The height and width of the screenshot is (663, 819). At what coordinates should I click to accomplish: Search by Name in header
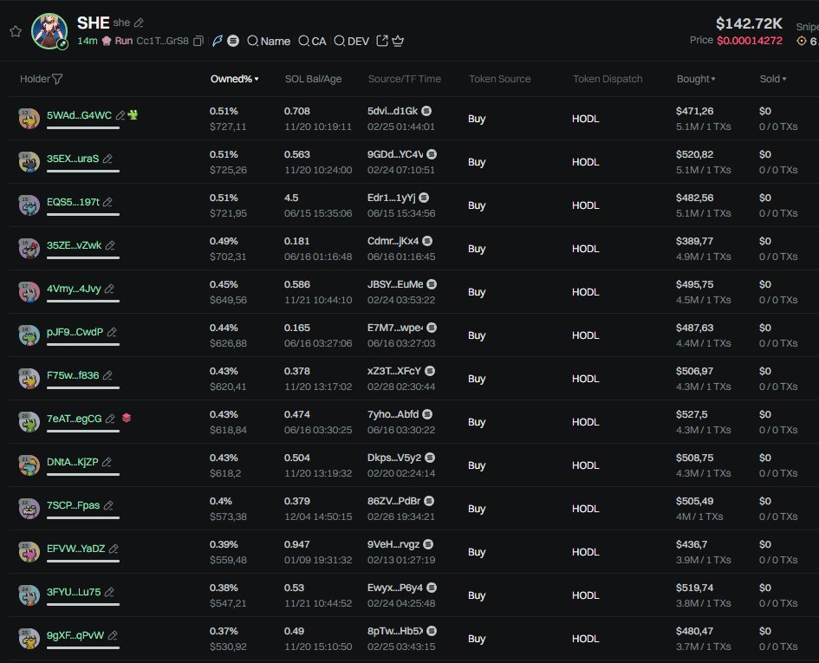(269, 41)
